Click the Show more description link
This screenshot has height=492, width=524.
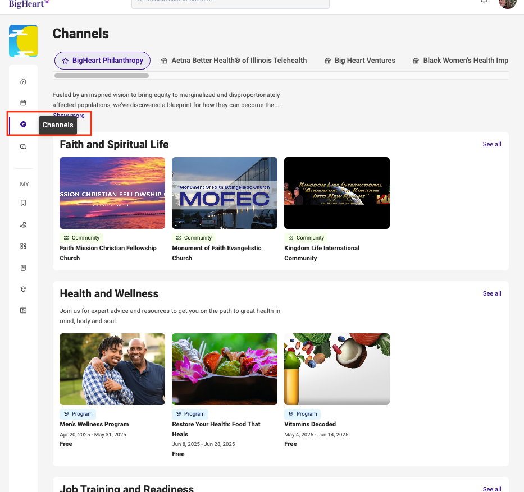pos(69,116)
